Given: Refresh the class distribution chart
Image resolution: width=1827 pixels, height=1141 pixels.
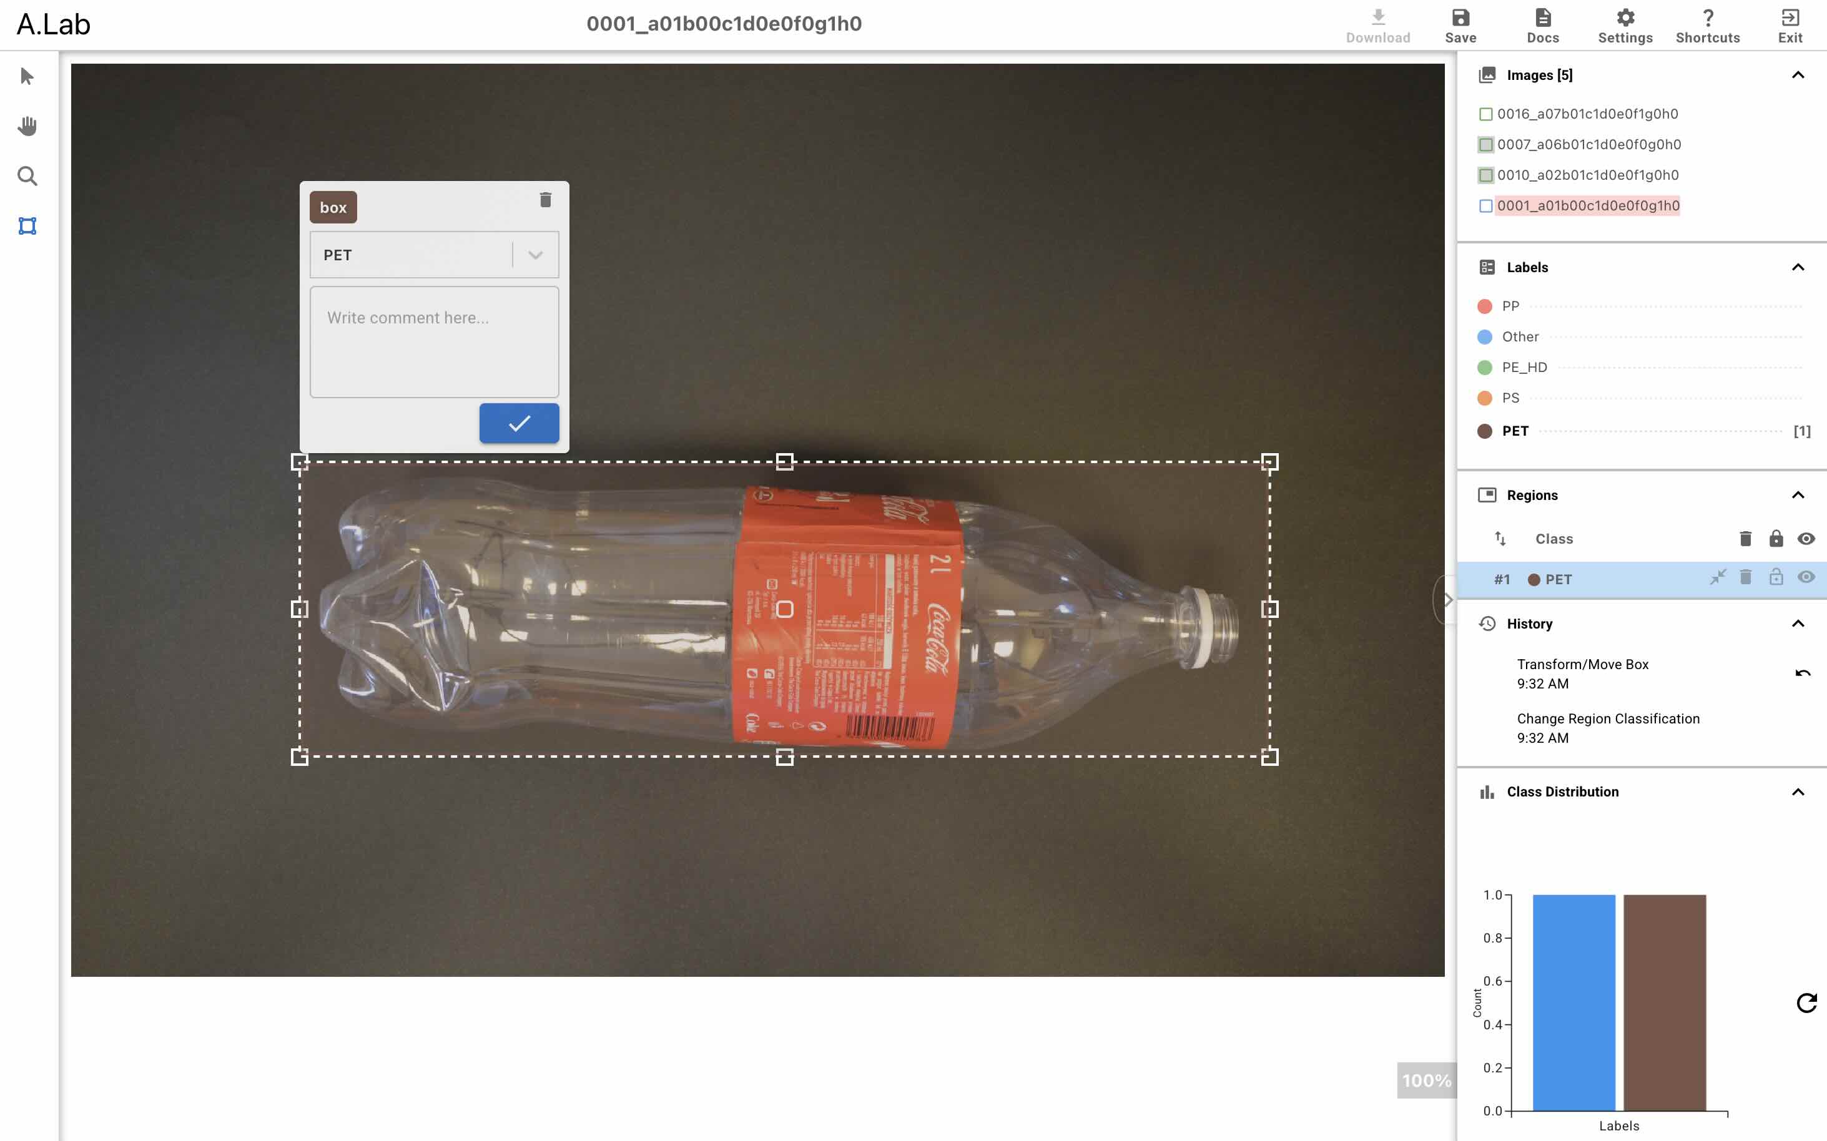Looking at the screenshot, I should tap(1806, 1003).
